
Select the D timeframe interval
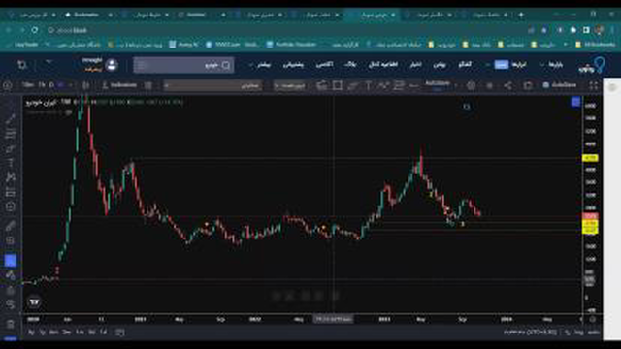click(51, 85)
